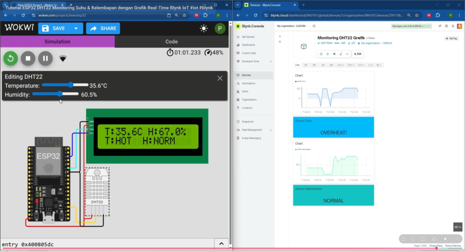Image resolution: width=465 pixels, height=251 pixels.
Task: Open the Blynk user avatar menu
Action: (x=460, y=26)
